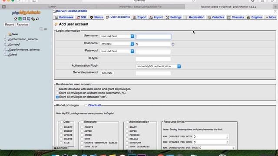Expand the performance_schema tree node

click(x=5, y=50)
